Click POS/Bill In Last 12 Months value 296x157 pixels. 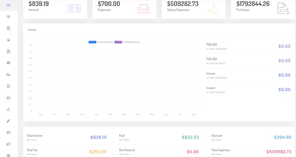coord(284,46)
